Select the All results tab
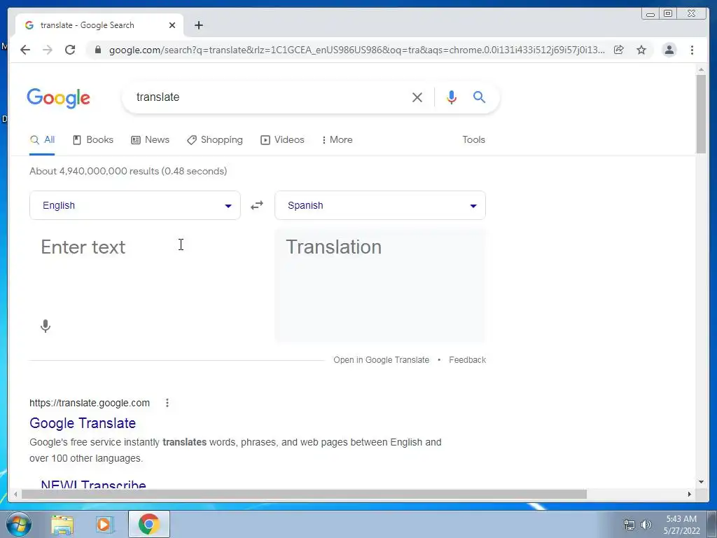Image resolution: width=717 pixels, height=538 pixels. (42, 139)
